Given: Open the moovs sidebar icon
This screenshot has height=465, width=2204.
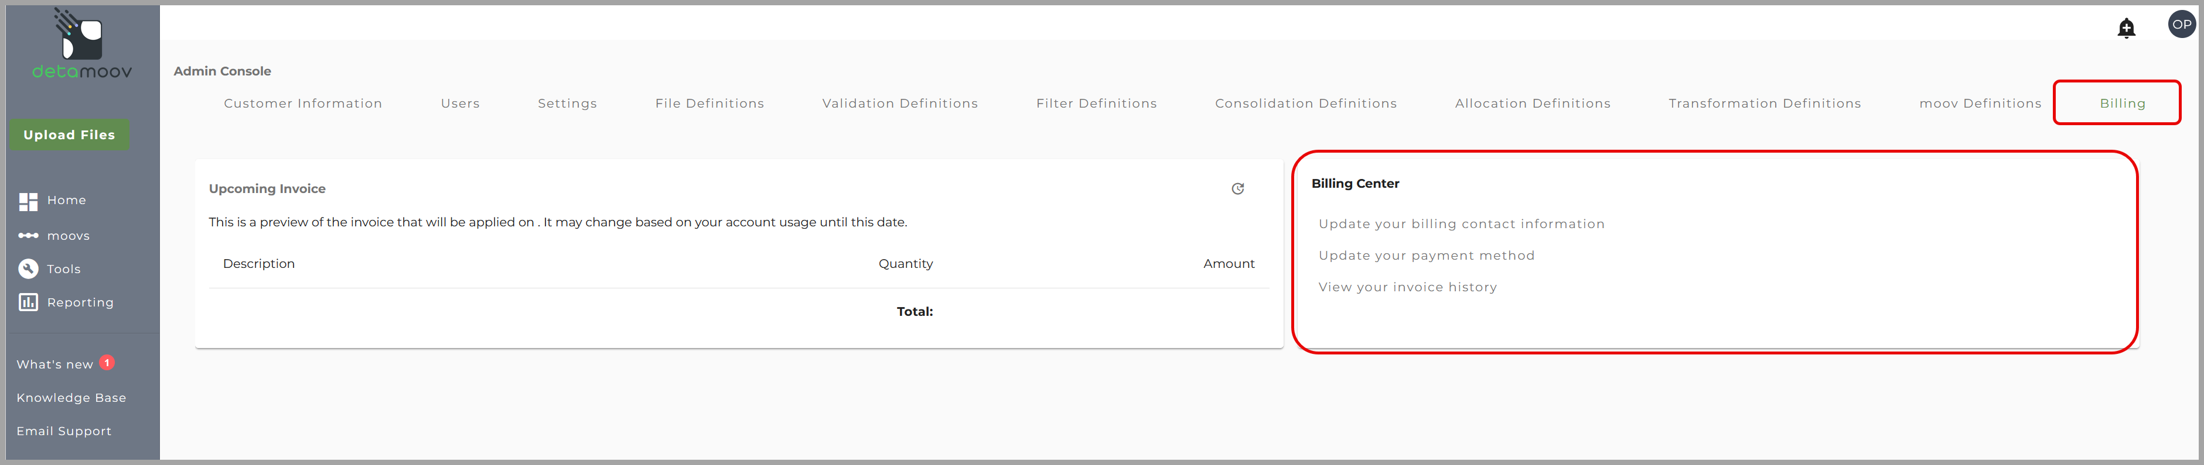Looking at the screenshot, I should (x=28, y=236).
